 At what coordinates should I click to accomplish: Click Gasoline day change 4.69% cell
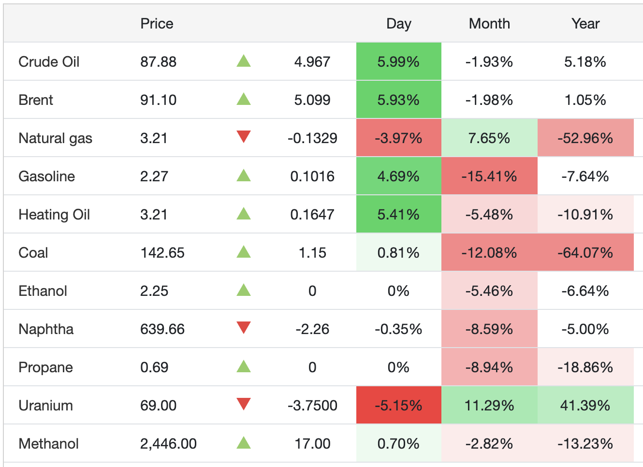pyautogui.click(x=399, y=176)
